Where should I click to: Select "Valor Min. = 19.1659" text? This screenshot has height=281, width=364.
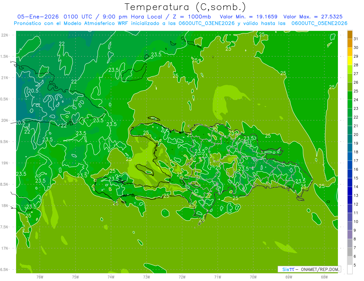[x=248, y=17]
